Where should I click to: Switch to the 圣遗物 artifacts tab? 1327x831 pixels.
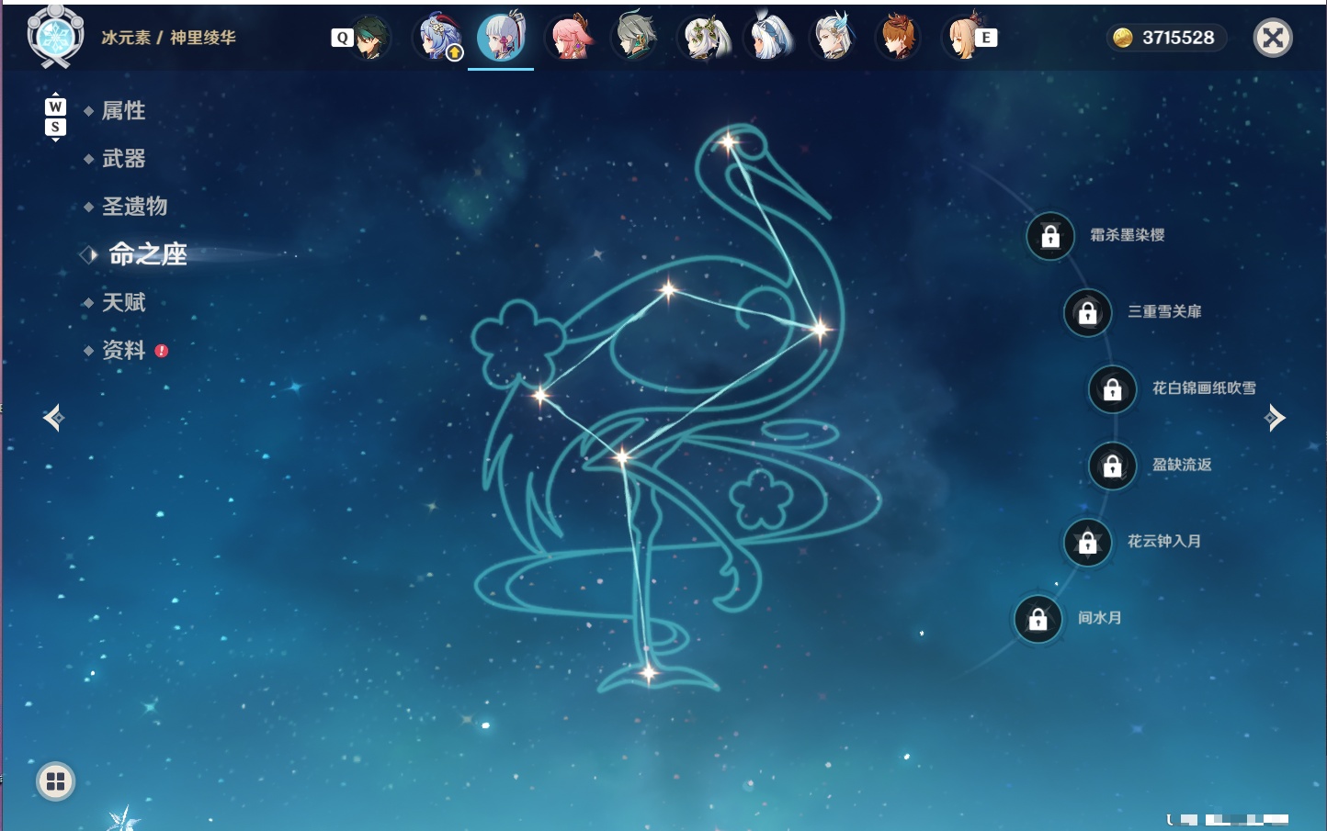[134, 207]
